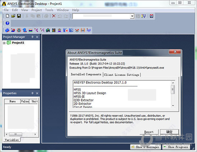Click the Show 0 Messages button

tap(146, 147)
